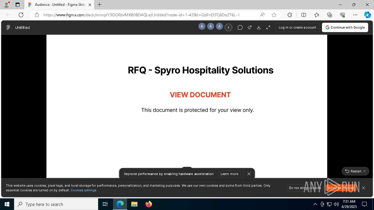This screenshot has height=210, width=374.
Task: Click Learn more about hardware acceleration
Action: pos(229,174)
